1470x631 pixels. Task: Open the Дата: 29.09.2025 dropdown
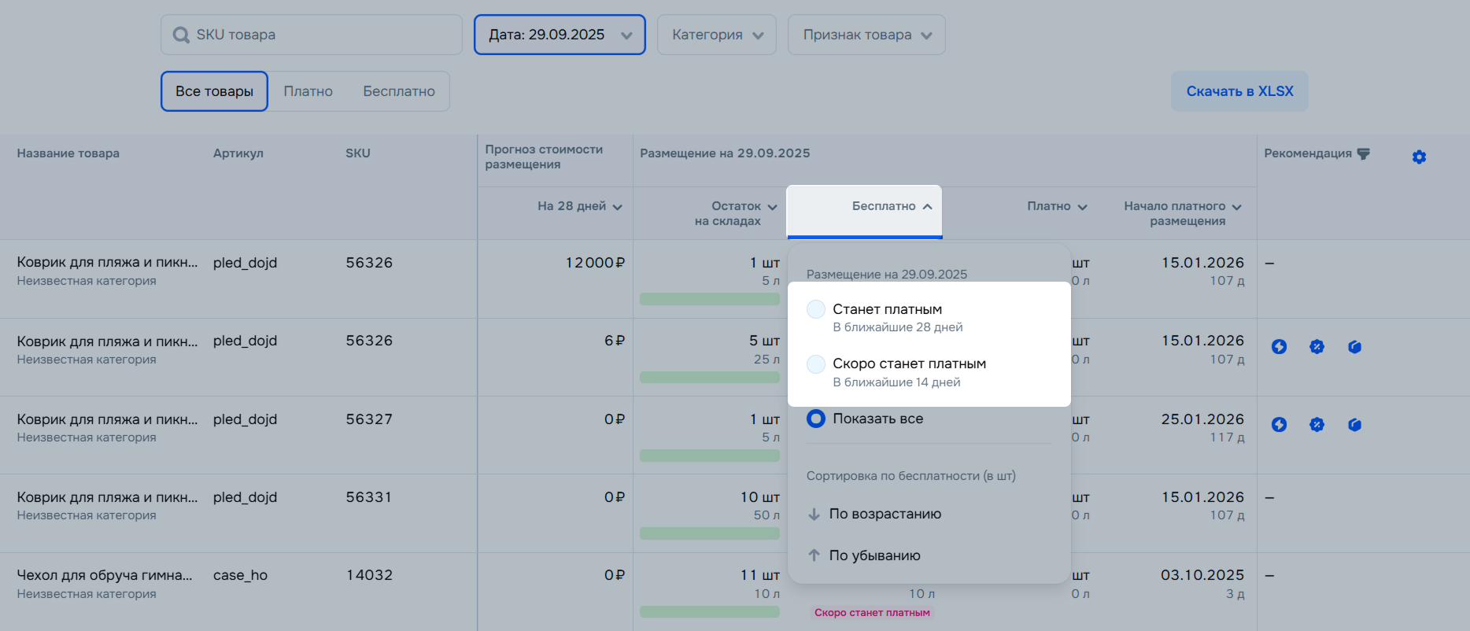tap(560, 35)
